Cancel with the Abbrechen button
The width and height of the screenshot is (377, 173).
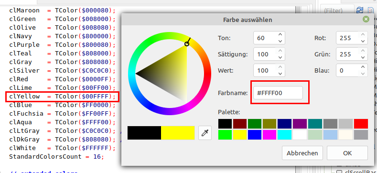(302, 153)
